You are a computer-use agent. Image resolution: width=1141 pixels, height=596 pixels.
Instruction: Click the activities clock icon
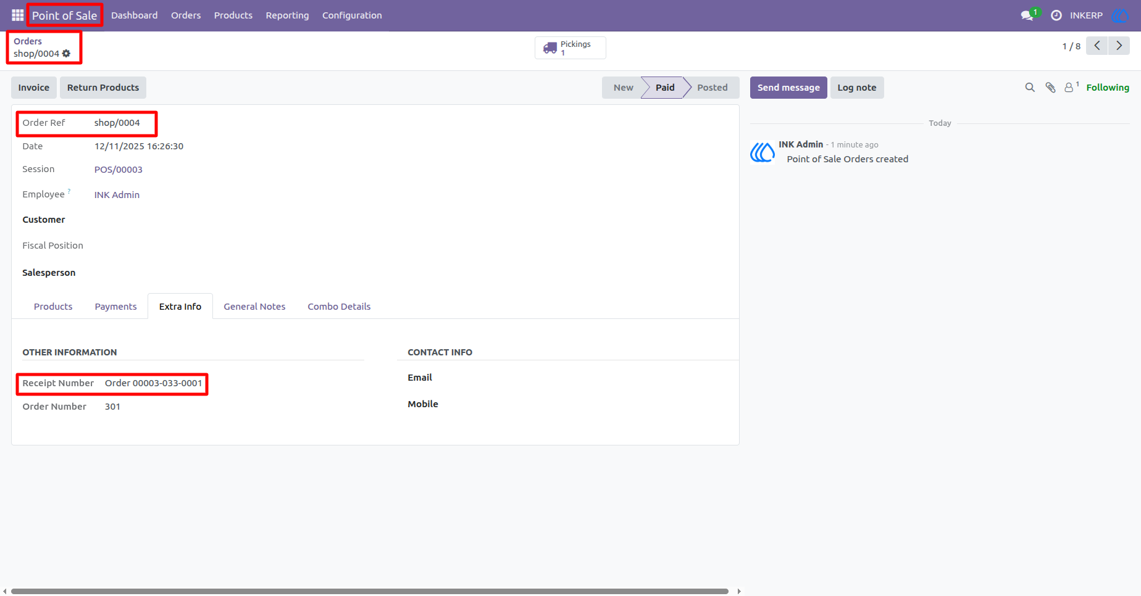coord(1056,15)
